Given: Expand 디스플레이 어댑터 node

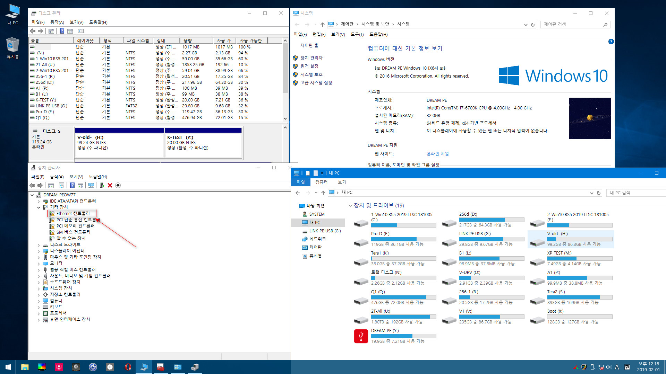Looking at the screenshot, I should coord(39,251).
